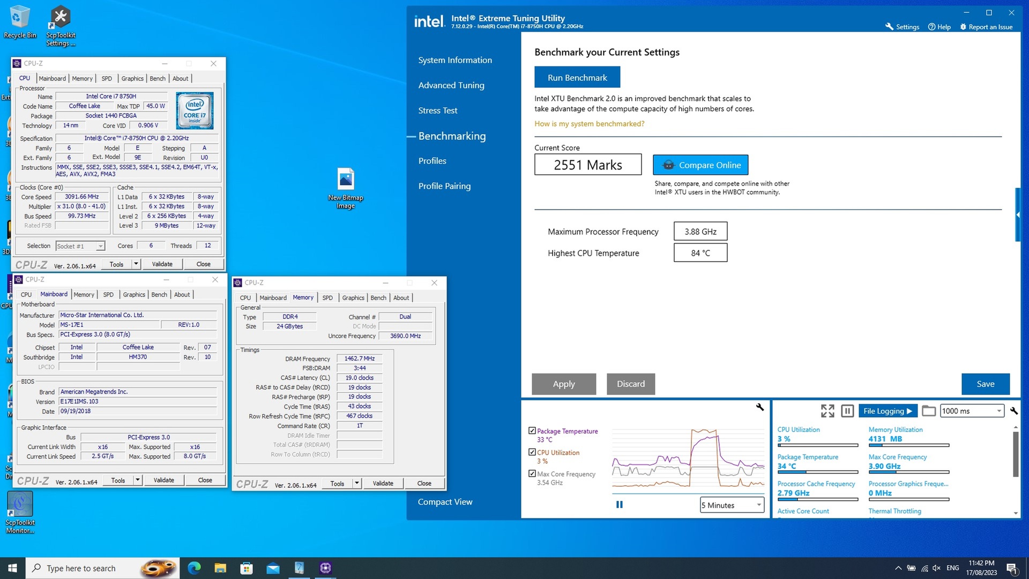Open Tools dropdown arrow in CPU-Z Mainboard window
The image size is (1029, 579).
click(x=138, y=480)
